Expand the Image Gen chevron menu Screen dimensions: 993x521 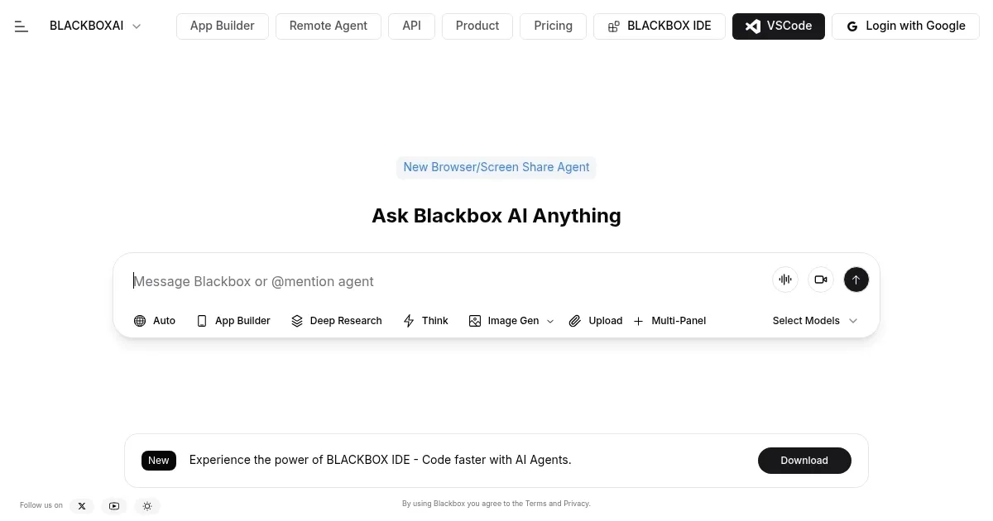549,321
